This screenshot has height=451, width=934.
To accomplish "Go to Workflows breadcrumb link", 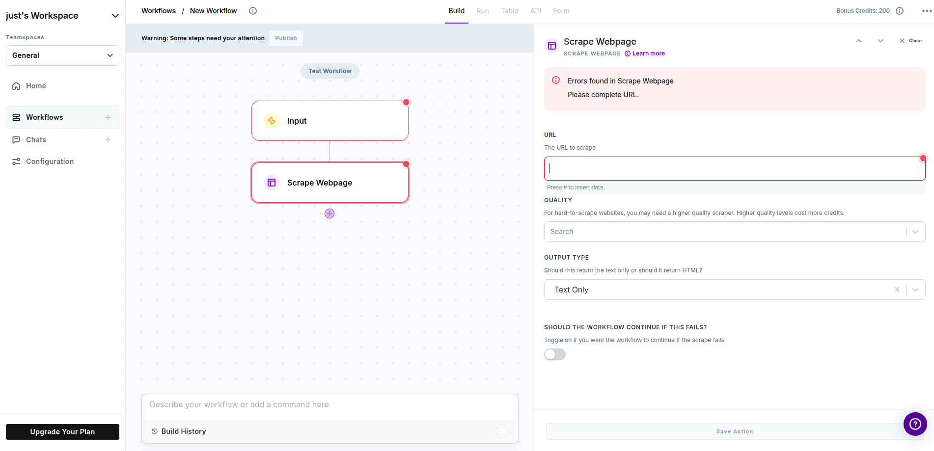I will tap(159, 11).
